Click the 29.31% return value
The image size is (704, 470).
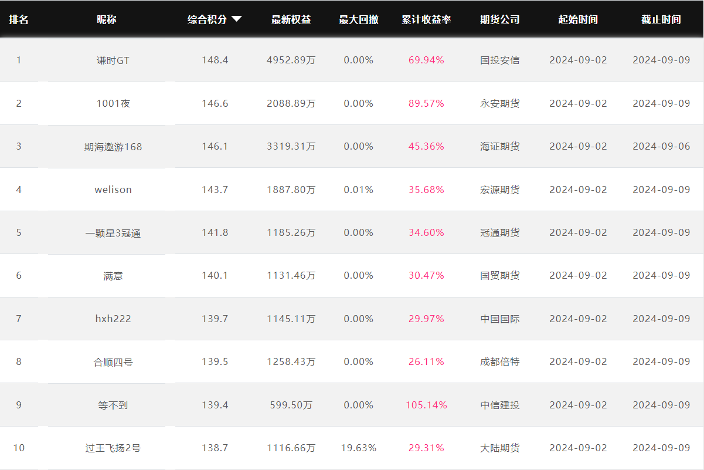pos(426,448)
